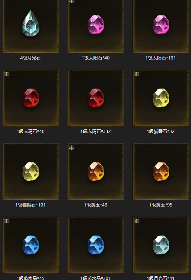Choose the orange 1级黄玉*43 gem

(x=95, y=171)
